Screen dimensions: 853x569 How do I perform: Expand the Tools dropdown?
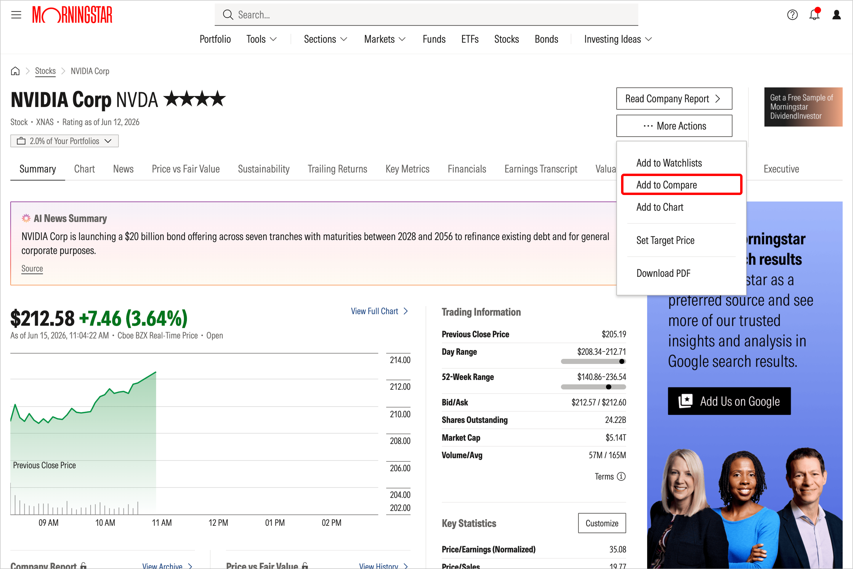click(262, 39)
